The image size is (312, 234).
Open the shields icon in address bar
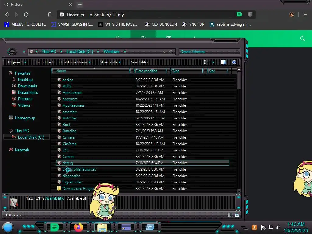[250, 14]
